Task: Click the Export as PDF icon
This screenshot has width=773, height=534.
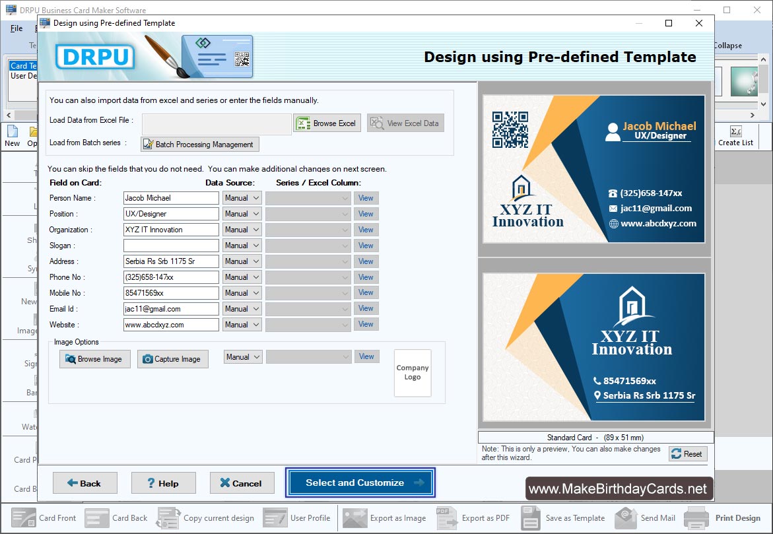Action: tap(447, 517)
